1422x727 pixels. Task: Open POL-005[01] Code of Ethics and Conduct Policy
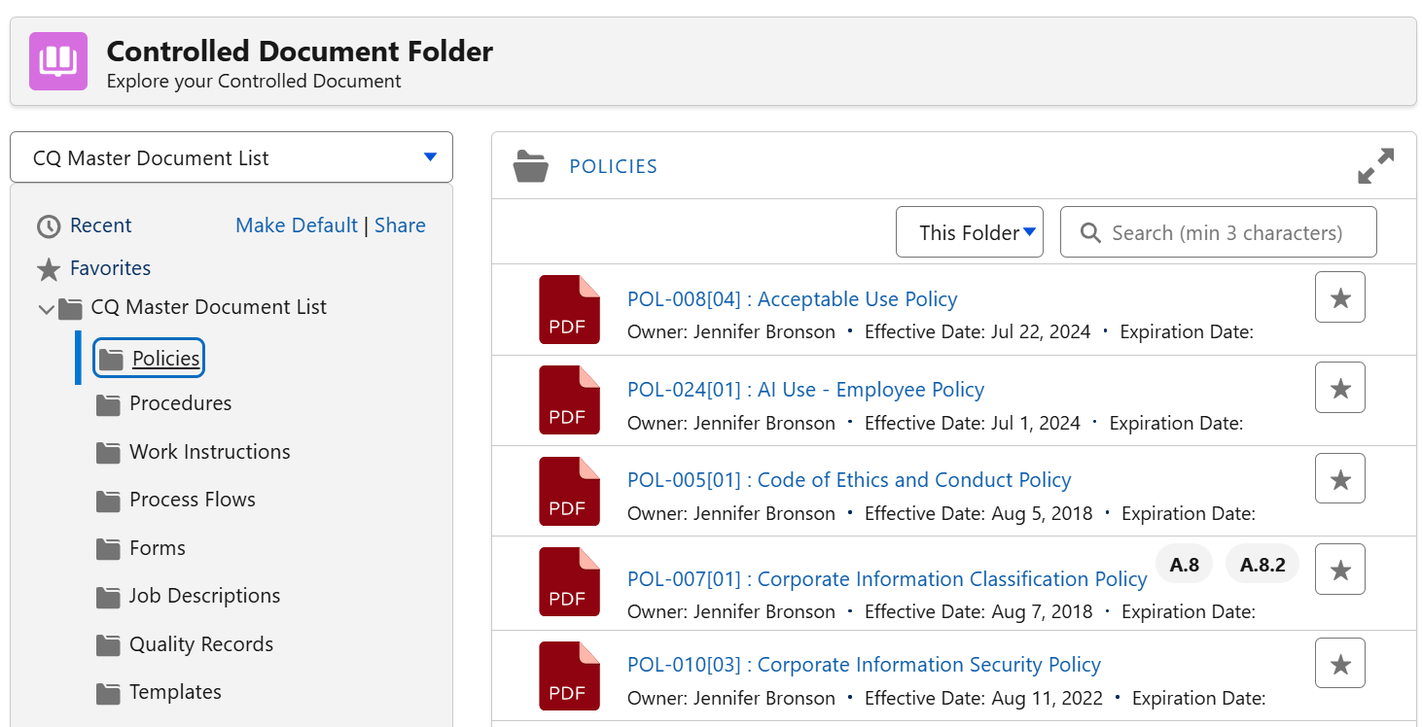click(848, 480)
